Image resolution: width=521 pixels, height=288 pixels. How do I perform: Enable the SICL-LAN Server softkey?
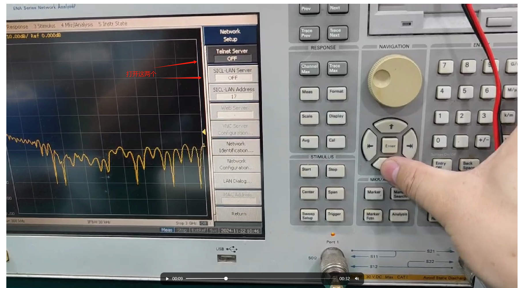[x=233, y=74]
